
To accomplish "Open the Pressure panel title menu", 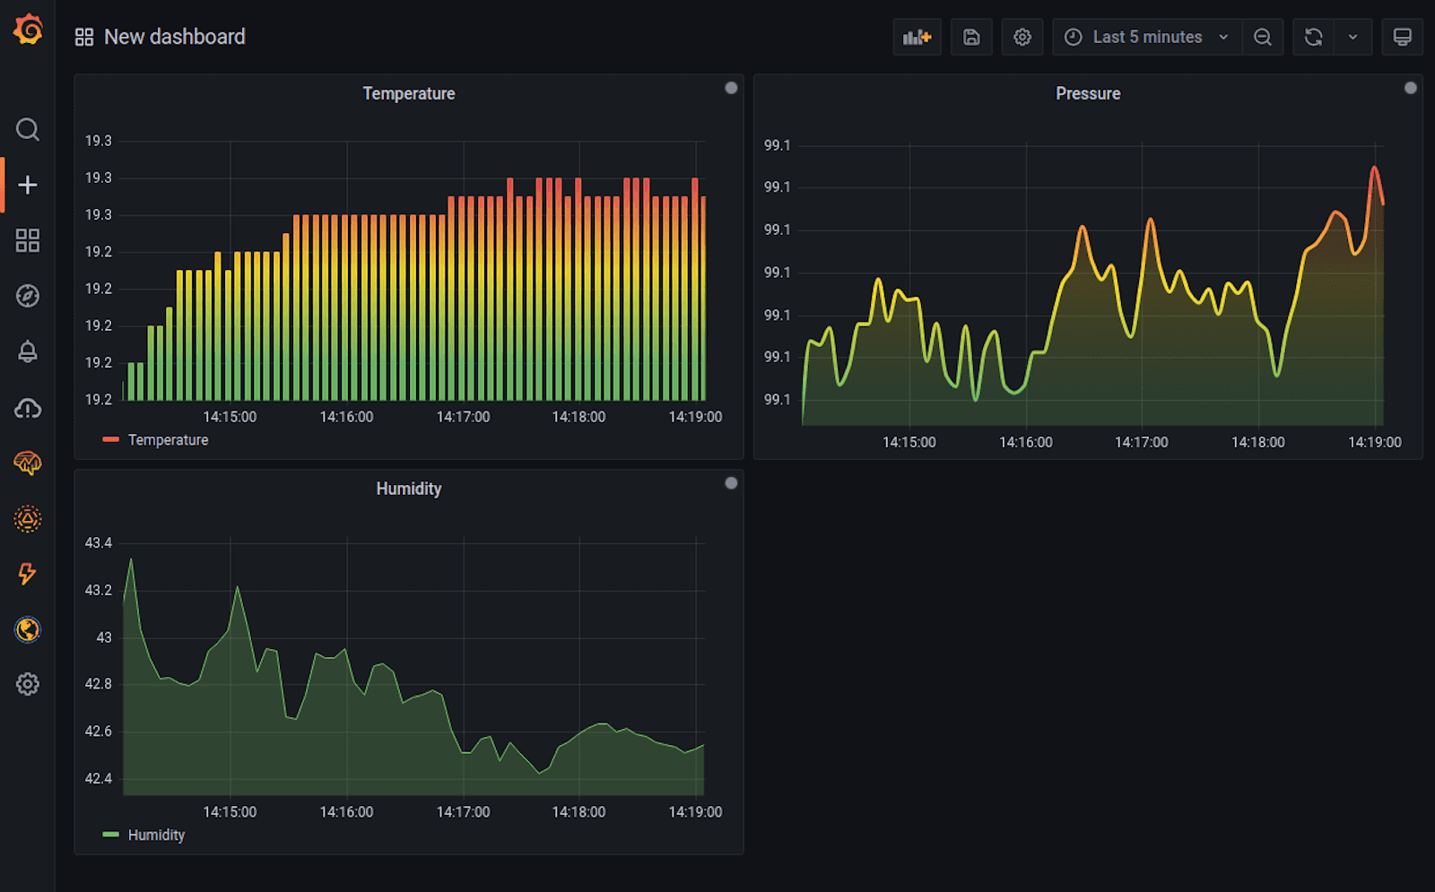I will click(x=1087, y=93).
